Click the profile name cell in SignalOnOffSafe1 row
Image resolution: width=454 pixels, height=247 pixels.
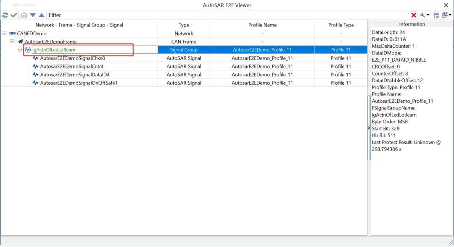[x=262, y=83]
